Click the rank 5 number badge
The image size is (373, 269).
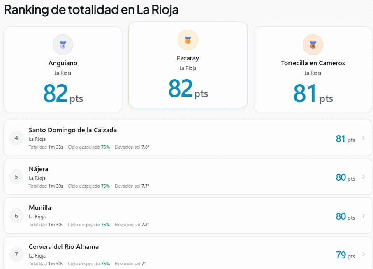(x=16, y=177)
